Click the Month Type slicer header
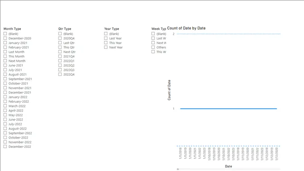The height and width of the screenshot is (171, 304). pos(12,28)
